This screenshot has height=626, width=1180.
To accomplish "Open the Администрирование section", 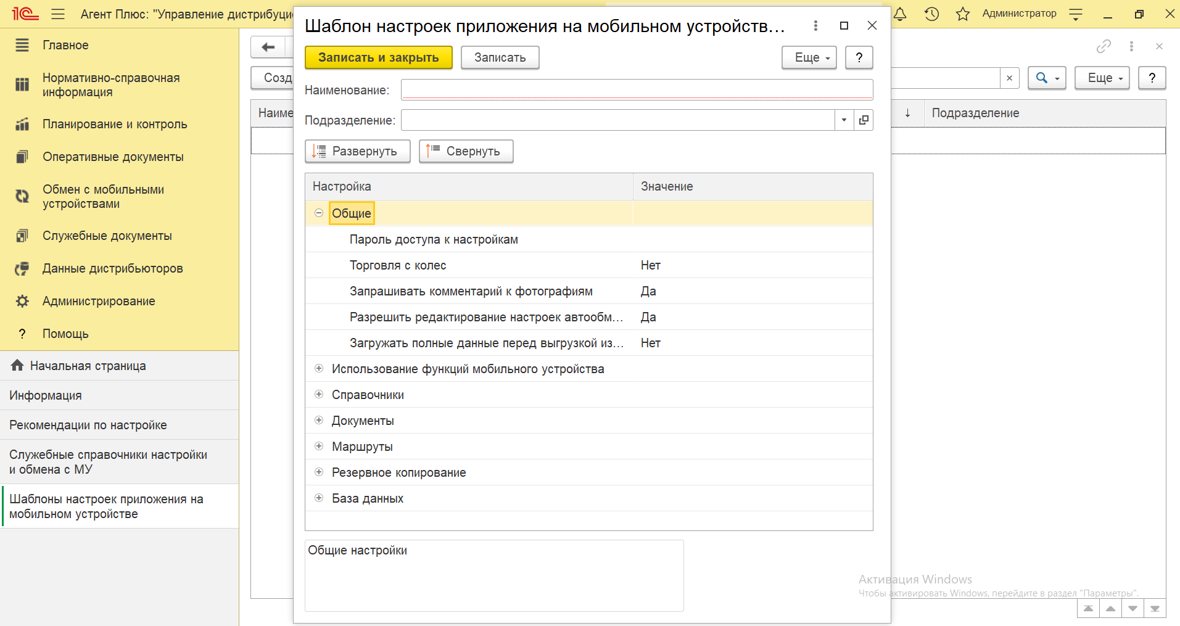I will (99, 301).
